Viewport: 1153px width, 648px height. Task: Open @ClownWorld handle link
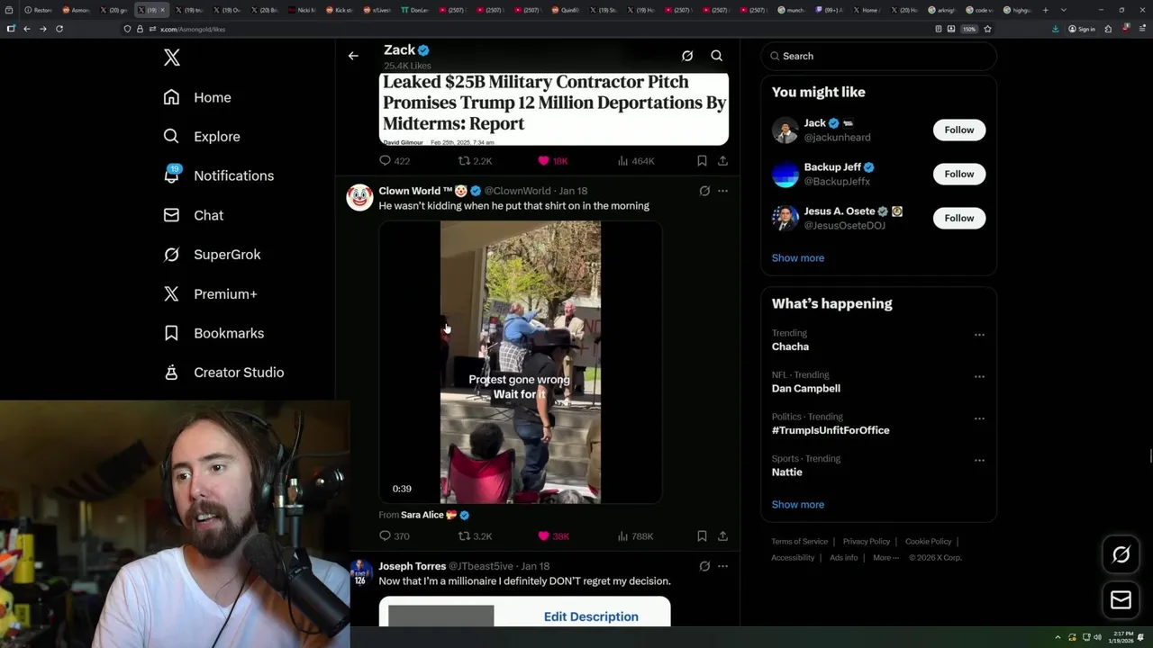pos(517,191)
